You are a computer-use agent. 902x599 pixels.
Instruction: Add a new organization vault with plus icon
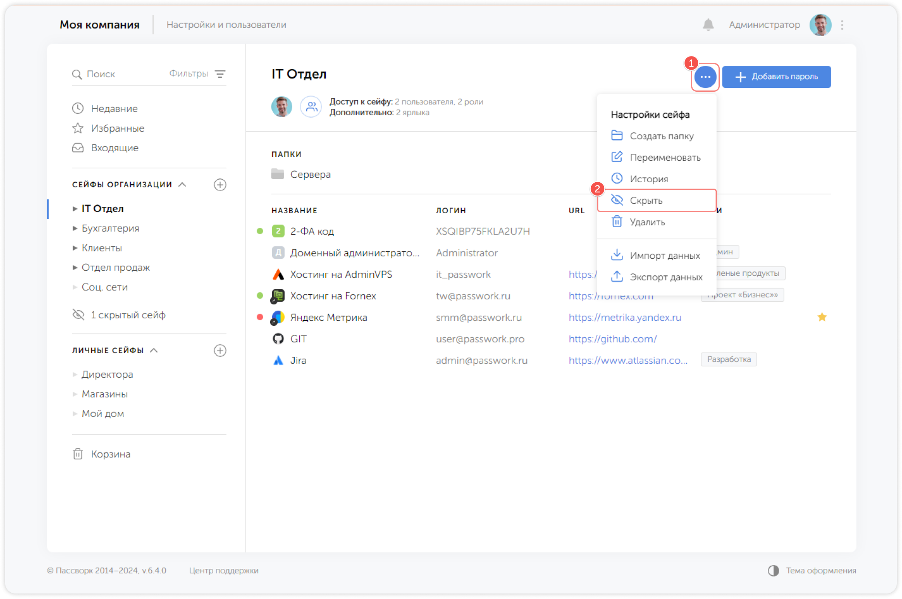coord(220,185)
